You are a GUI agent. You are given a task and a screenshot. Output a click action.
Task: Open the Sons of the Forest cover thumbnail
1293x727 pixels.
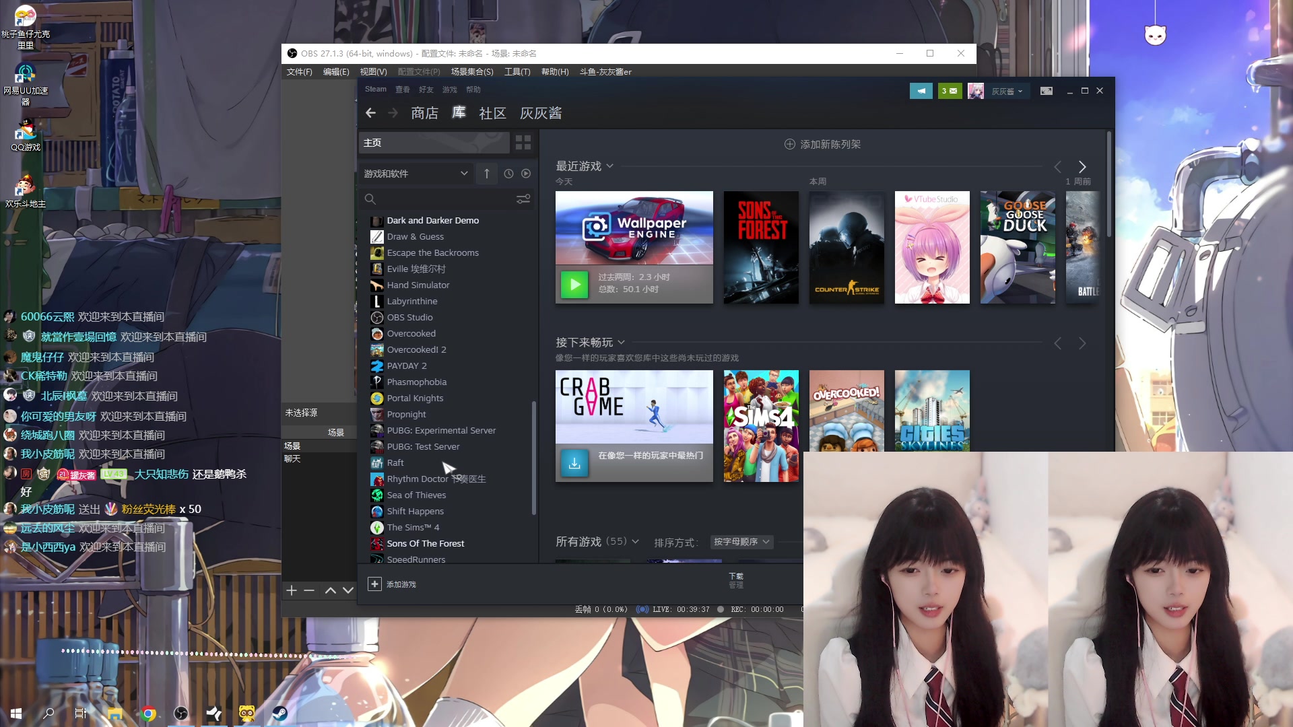(761, 247)
